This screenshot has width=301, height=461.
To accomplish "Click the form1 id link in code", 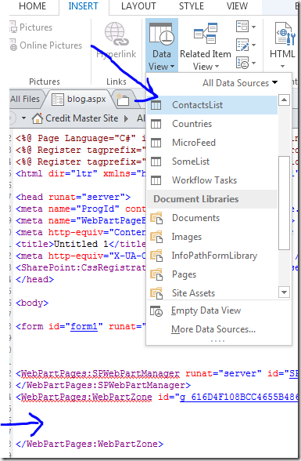I will (x=84, y=326).
